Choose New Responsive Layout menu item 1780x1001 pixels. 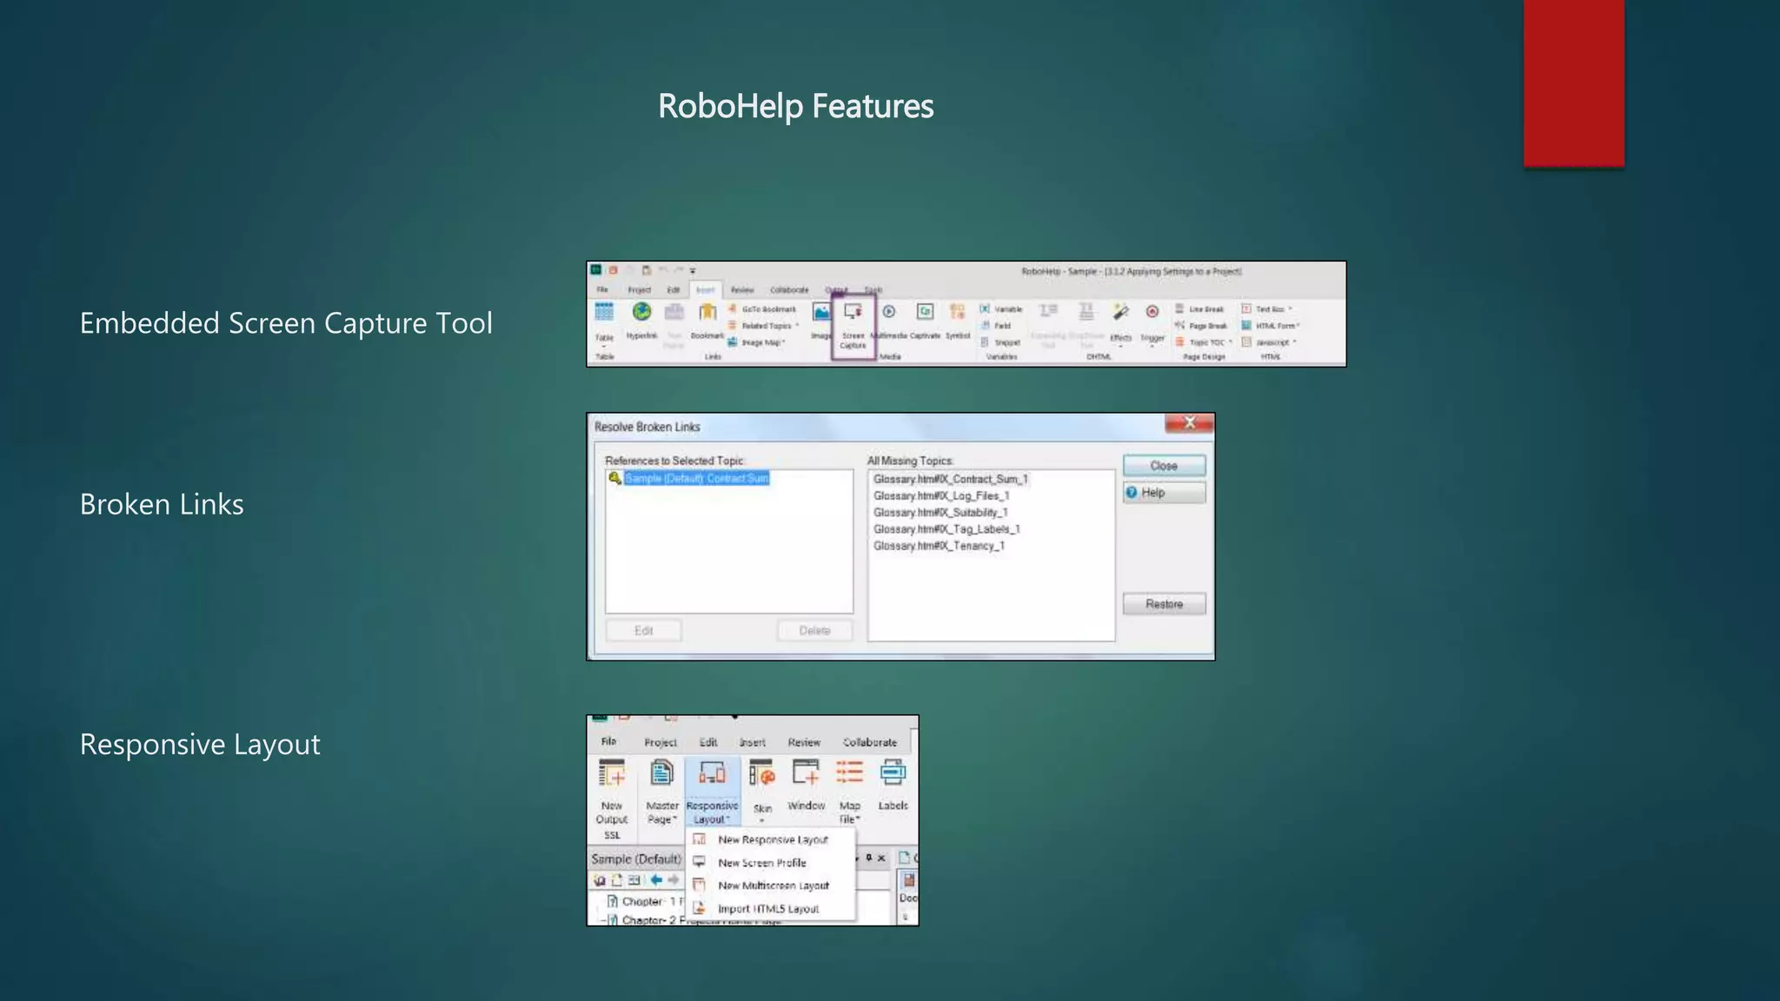pos(772,840)
